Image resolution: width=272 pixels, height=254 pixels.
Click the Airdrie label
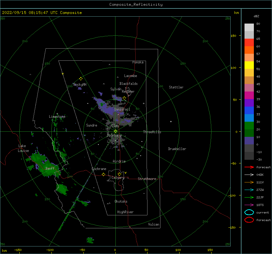tap(119, 161)
